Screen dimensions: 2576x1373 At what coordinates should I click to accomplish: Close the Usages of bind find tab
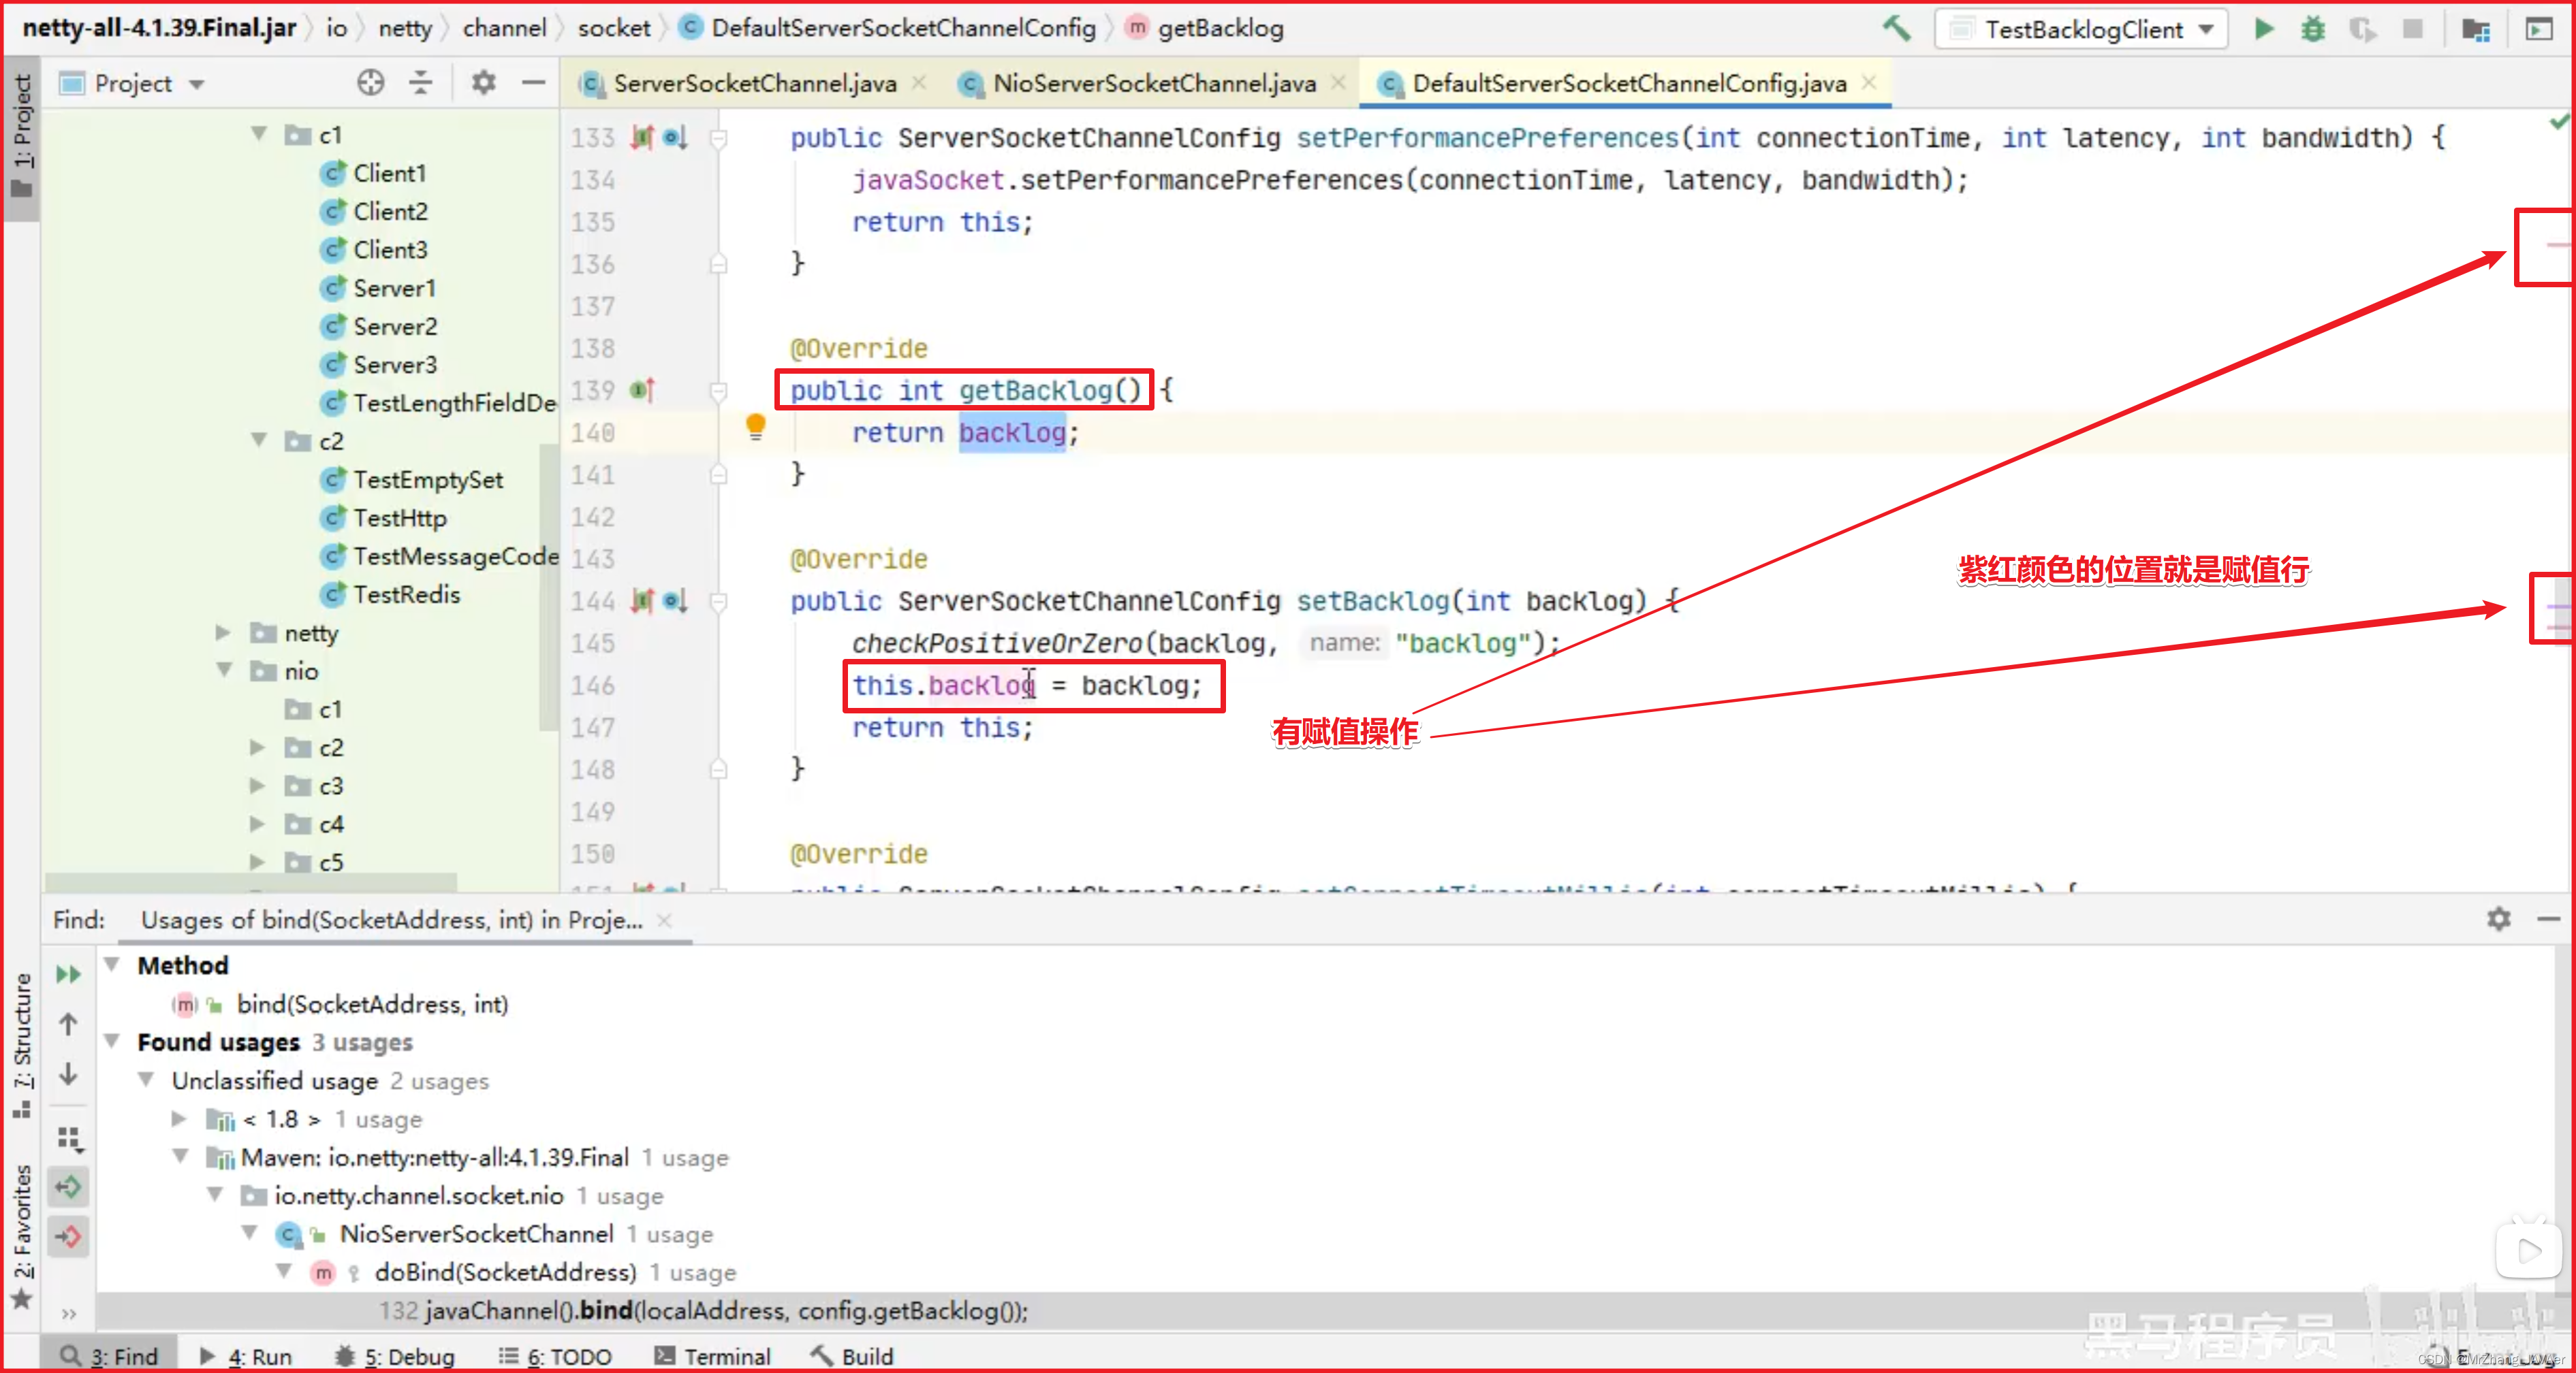[664, 920]
